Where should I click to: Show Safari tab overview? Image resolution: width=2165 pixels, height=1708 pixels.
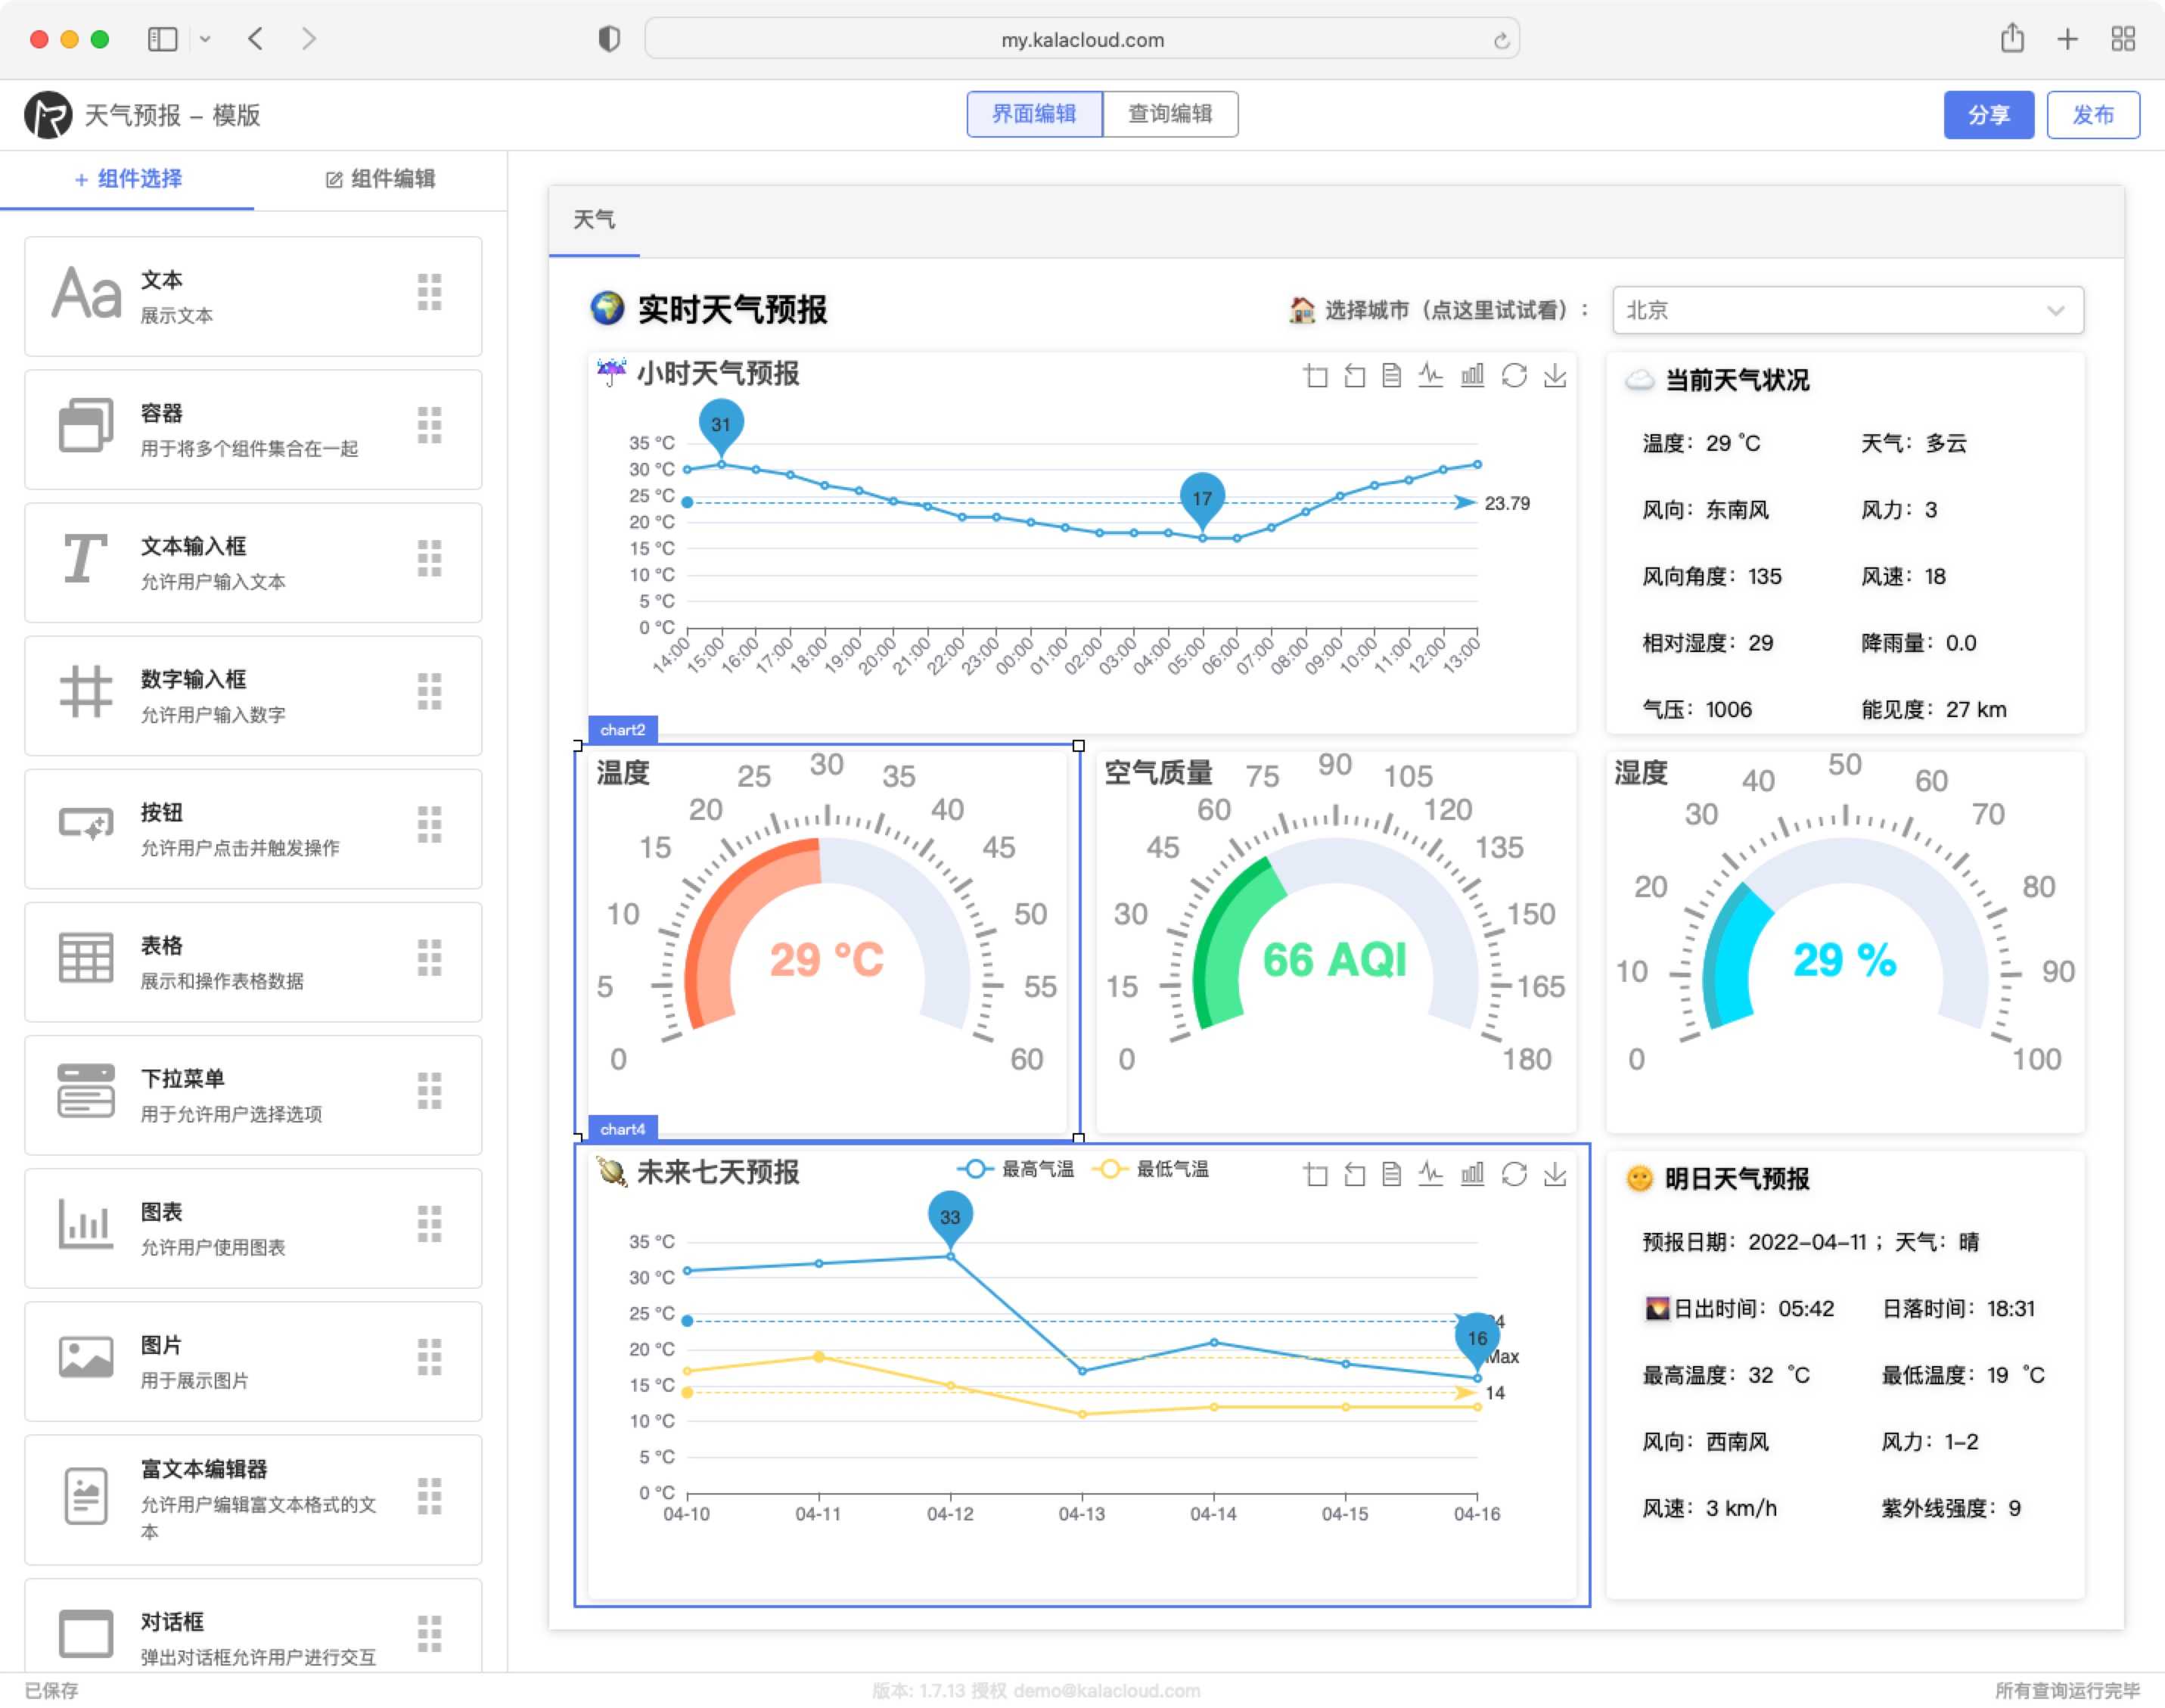[2123, 39]
